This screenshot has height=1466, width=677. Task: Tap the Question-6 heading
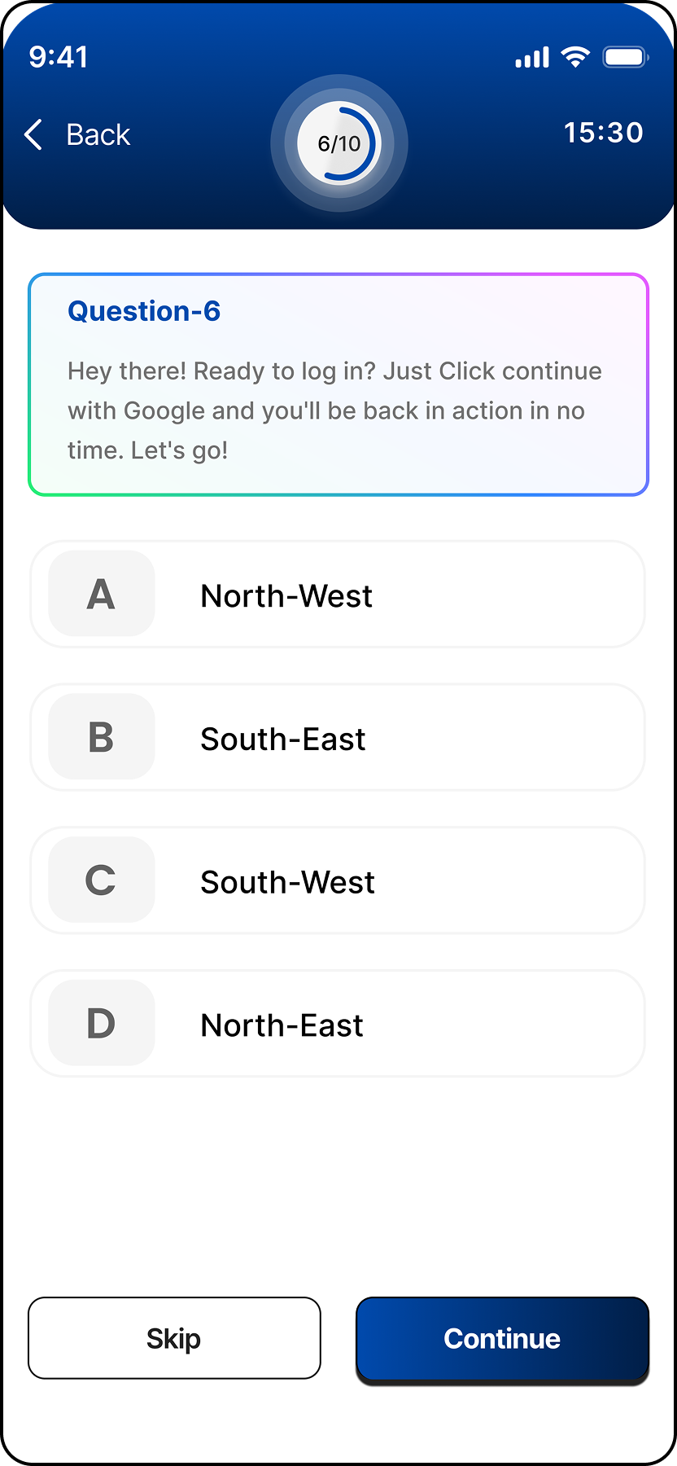tap(144, 311)
